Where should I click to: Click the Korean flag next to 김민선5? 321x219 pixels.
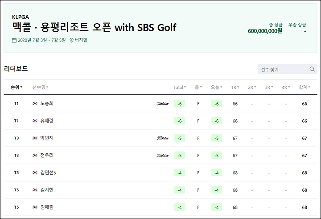(35, 173)
